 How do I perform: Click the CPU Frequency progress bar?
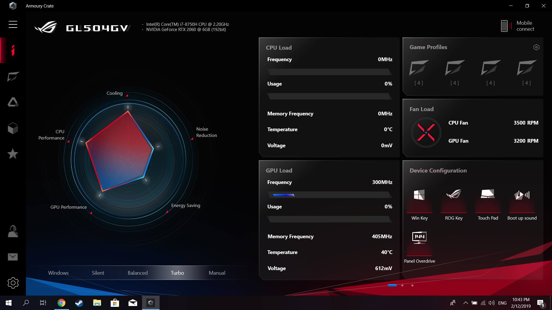pos(329,72)
